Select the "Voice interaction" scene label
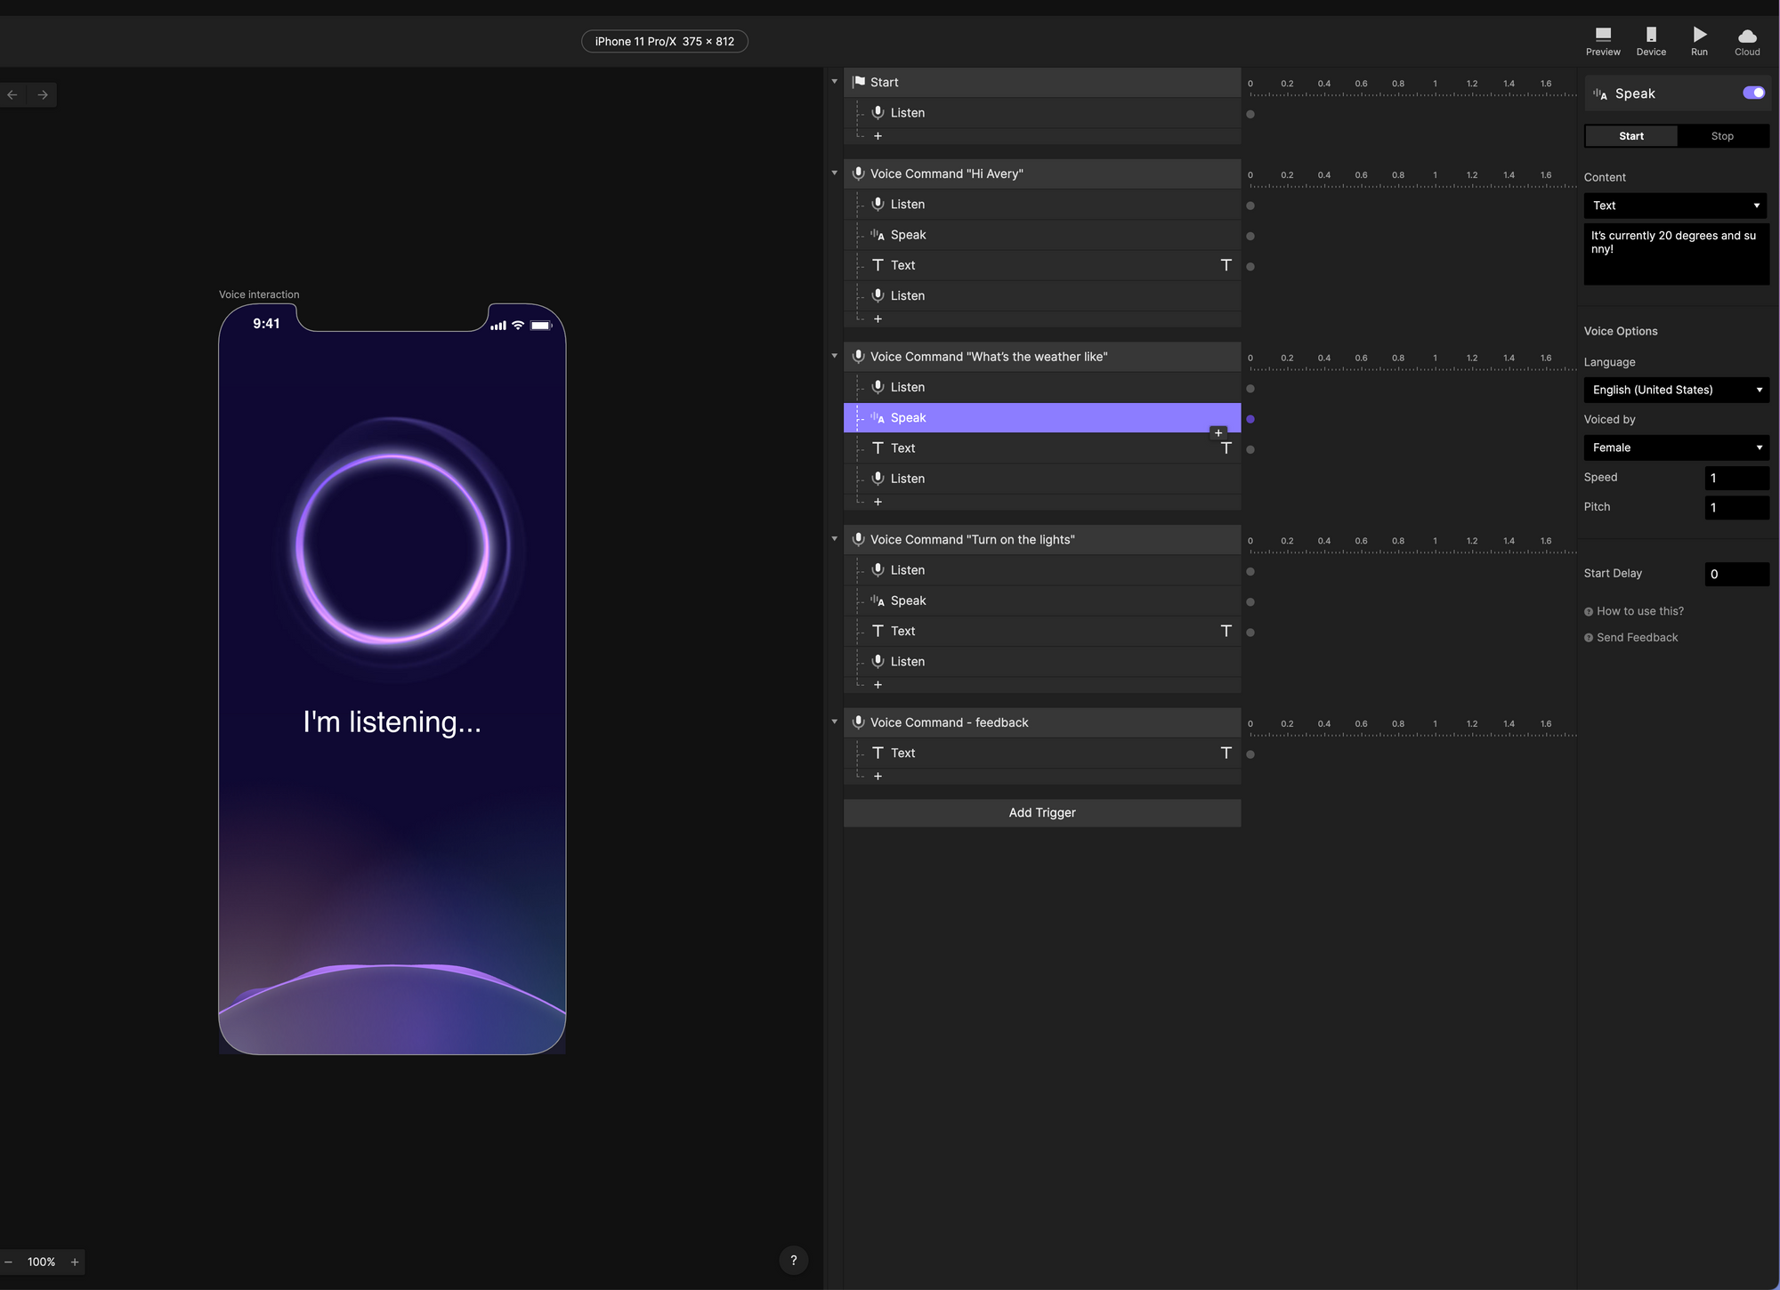This screenshot has height=1290, width=1780. click(259, 294)
